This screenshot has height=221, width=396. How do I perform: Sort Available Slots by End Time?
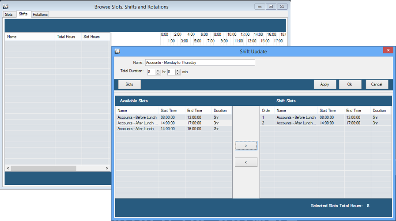click(199, 110)
